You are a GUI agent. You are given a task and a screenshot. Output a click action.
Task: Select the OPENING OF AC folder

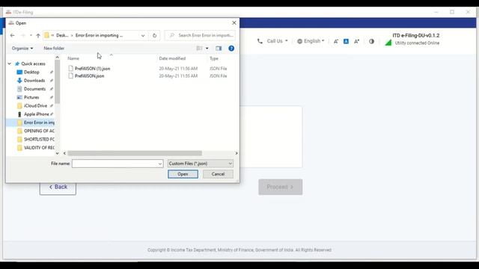coord(39,131)
